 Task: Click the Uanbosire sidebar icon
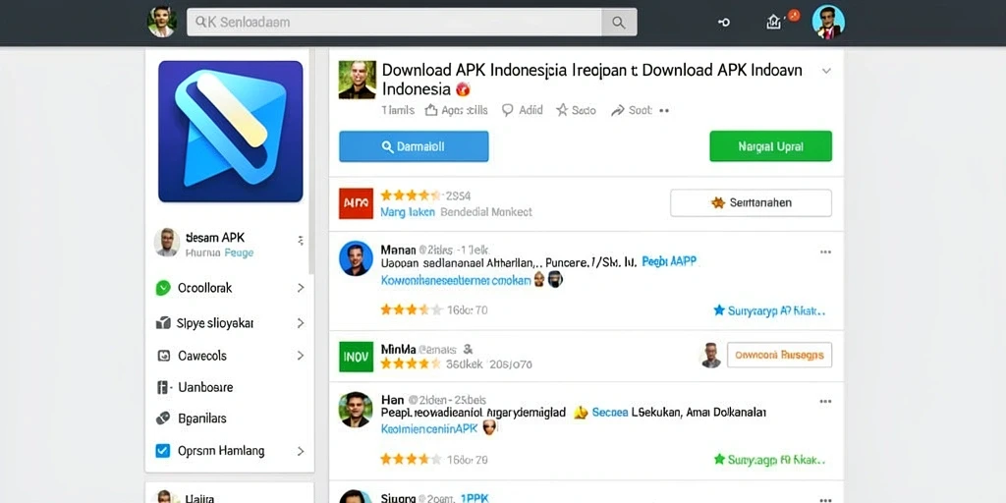[x=162, y=387]
